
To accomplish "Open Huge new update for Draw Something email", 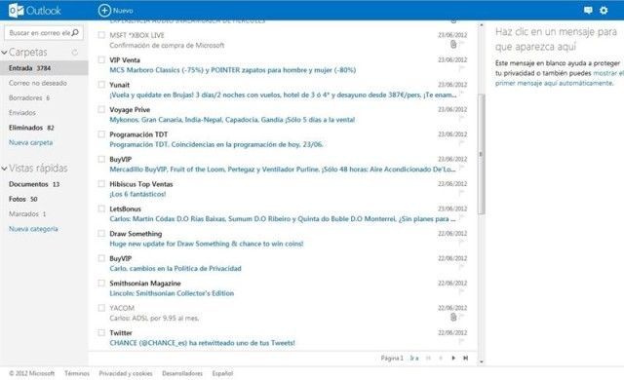I will click(207, 244).
